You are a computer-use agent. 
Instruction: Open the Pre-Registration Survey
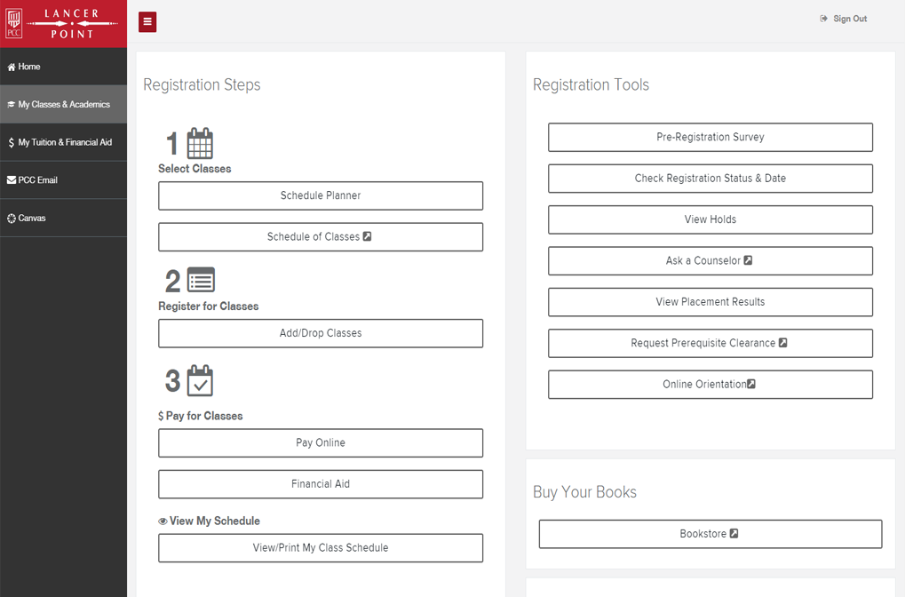tap(711, 138)
